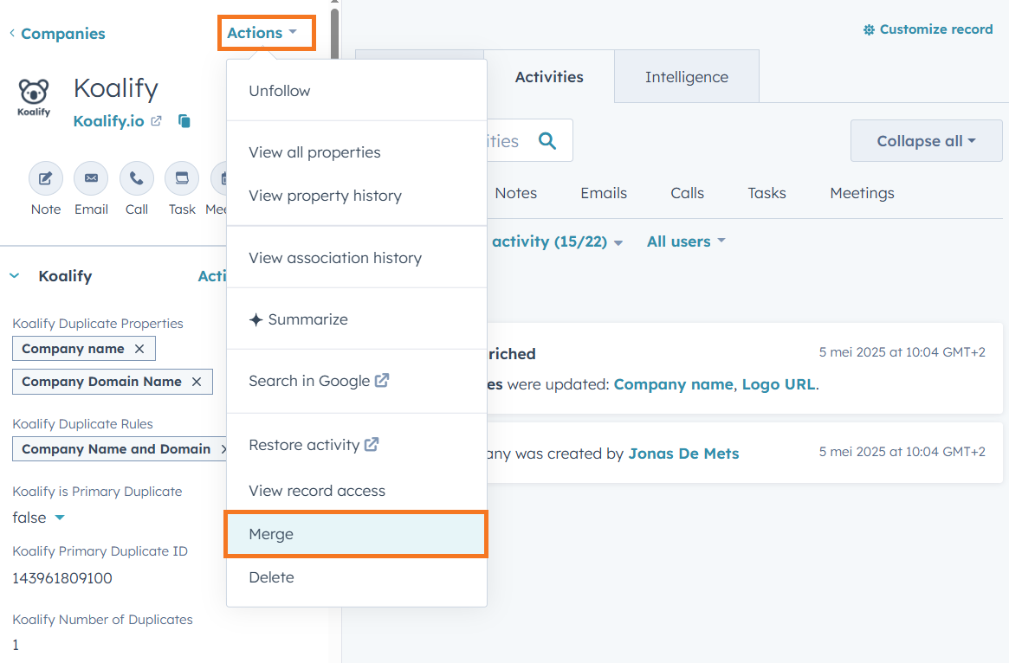Copy the Koalify.io domain using copy icon
Image resolution: width=1009 pixels, height=663 pixels.
(184, 121)
